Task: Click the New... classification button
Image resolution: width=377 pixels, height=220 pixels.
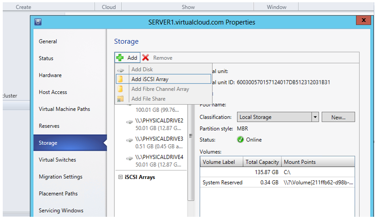Action: [x=338, y=117]
